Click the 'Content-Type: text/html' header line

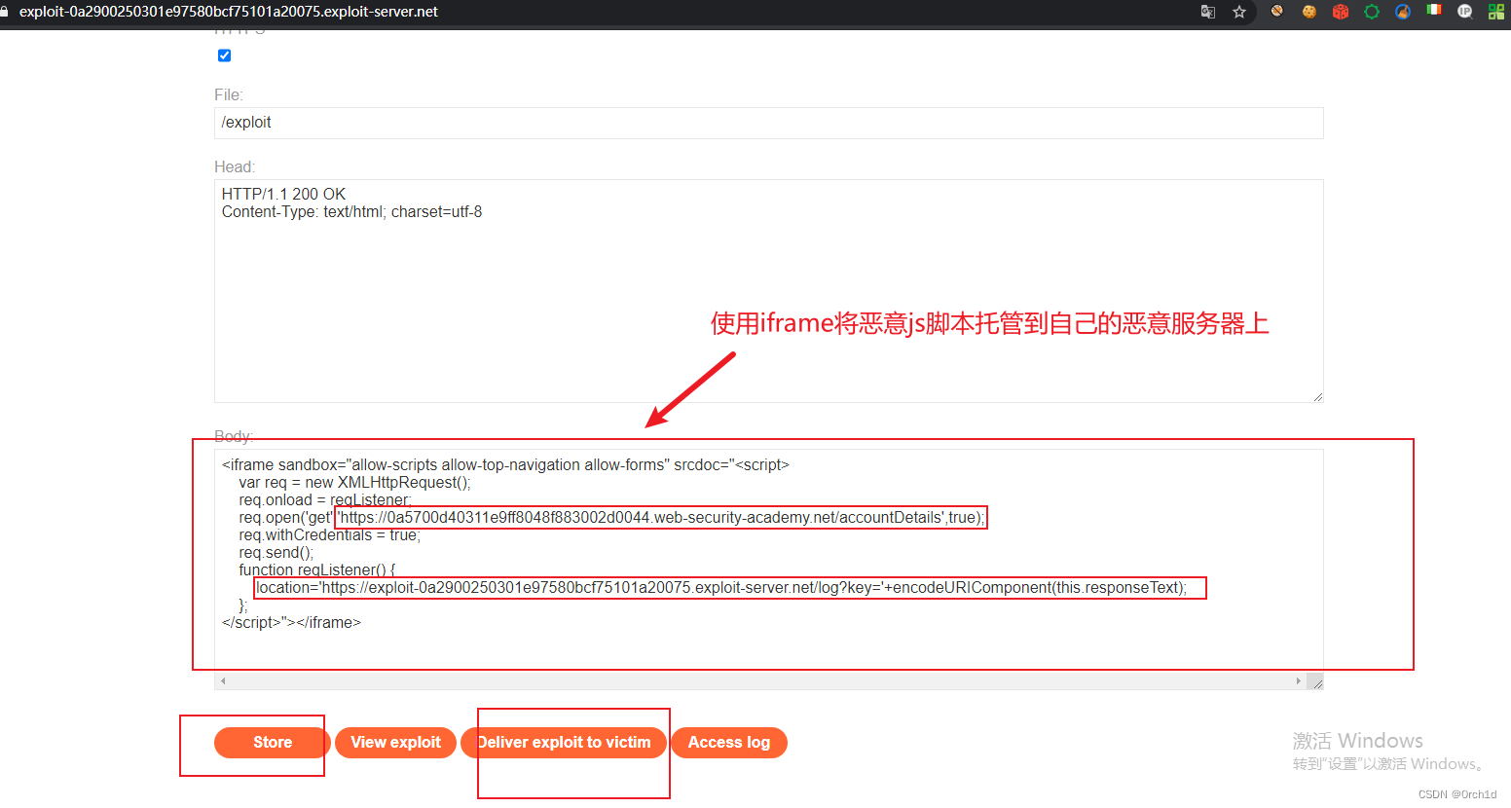coord(351,211)
